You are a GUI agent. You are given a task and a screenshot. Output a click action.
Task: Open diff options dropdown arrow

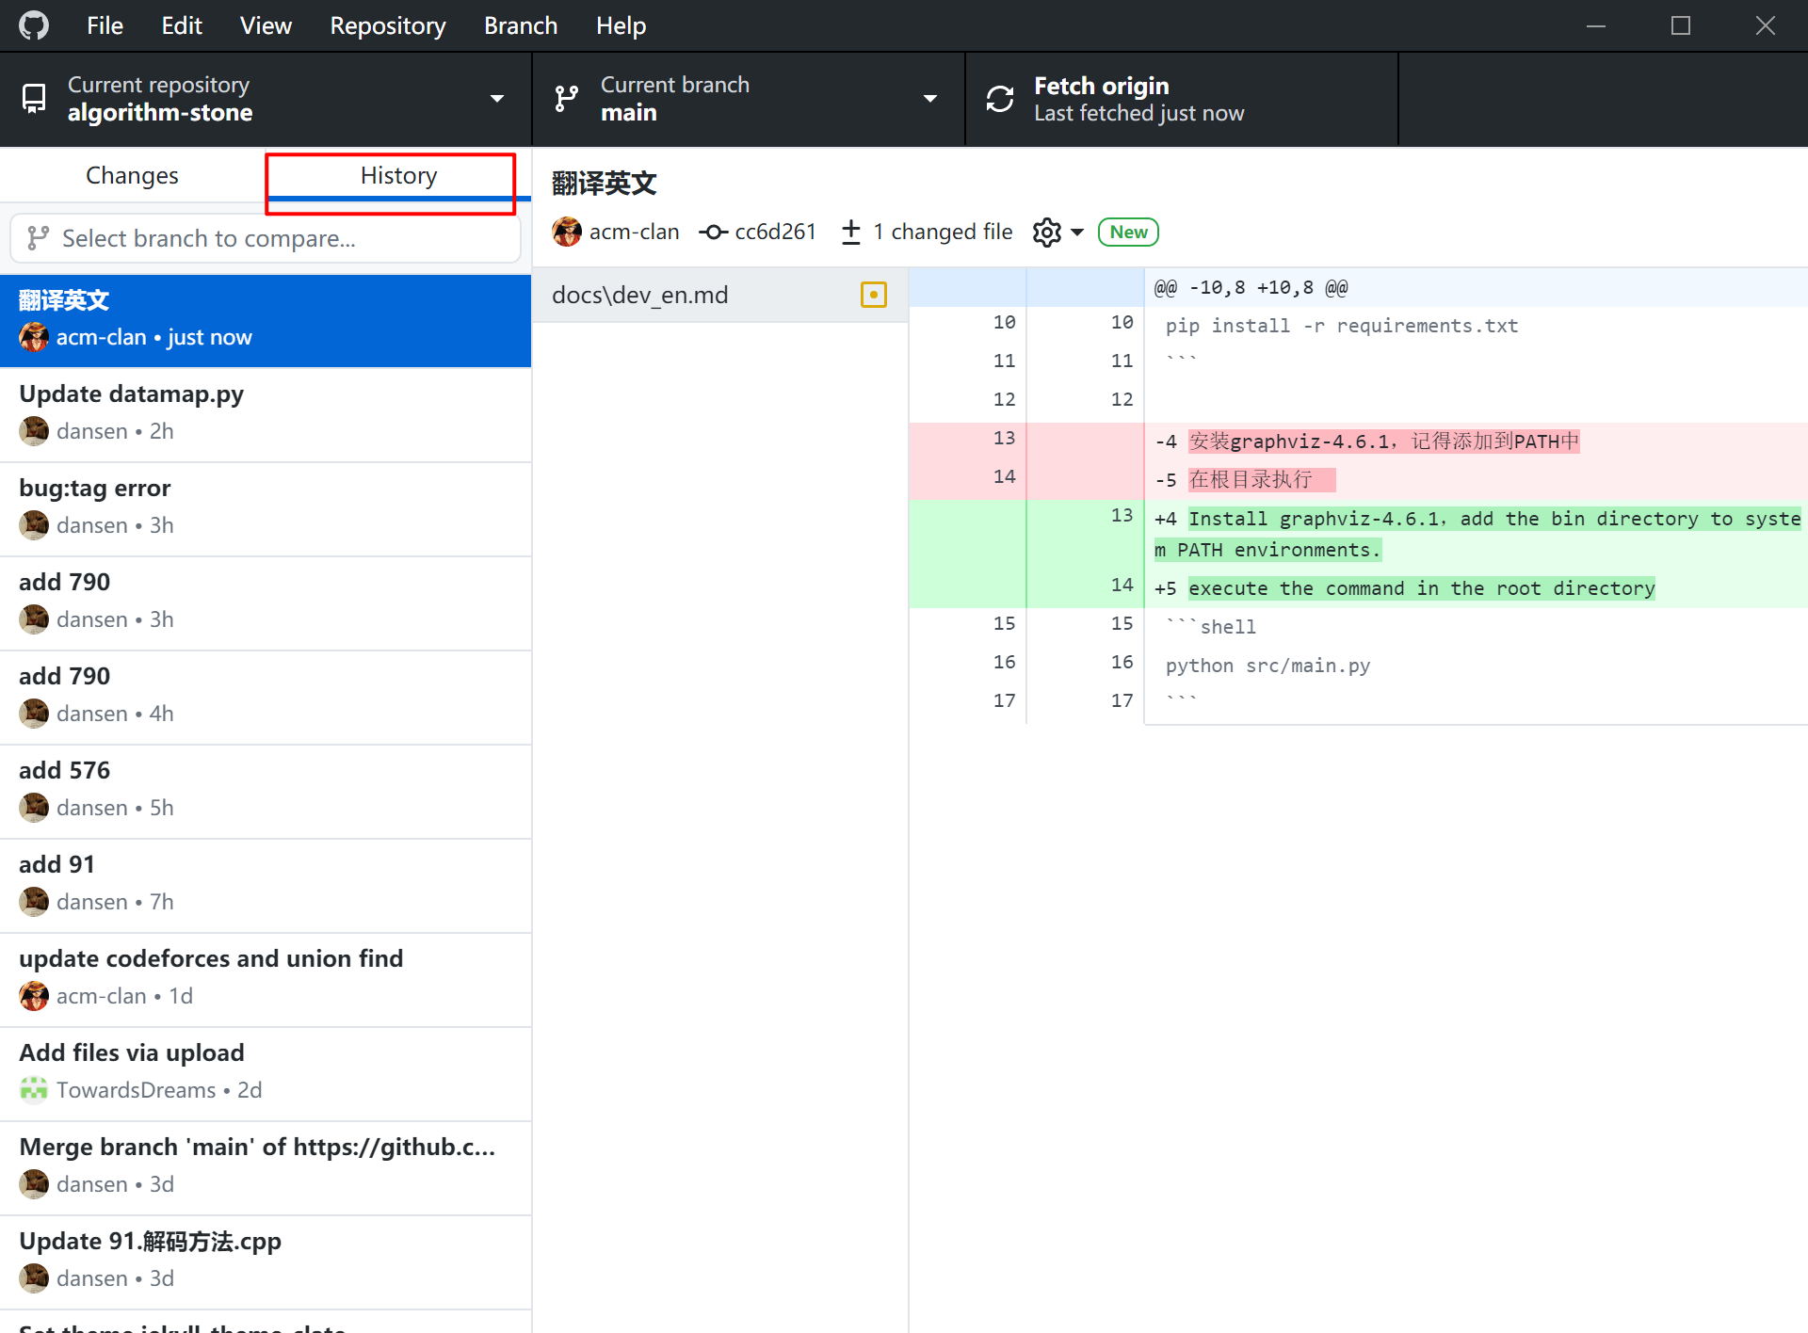1077,233
